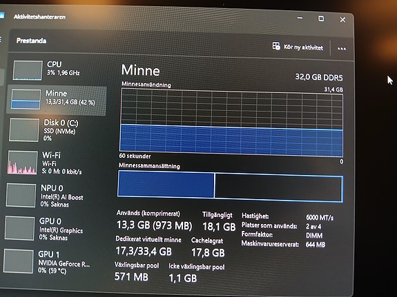Minimize the Task Manager window
The height and width of the screenshot is (297, 397).
(300, 18)
